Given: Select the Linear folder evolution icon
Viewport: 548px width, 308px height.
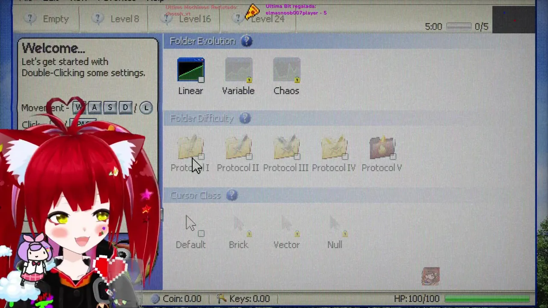Looking at the screenshot, I should [x=191, y=70].
